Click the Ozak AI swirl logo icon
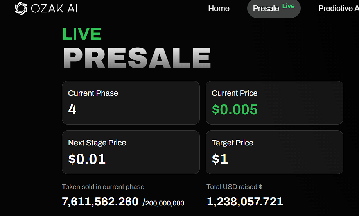Viewport: 359px width, 216px height. click(x=21, y=9)
